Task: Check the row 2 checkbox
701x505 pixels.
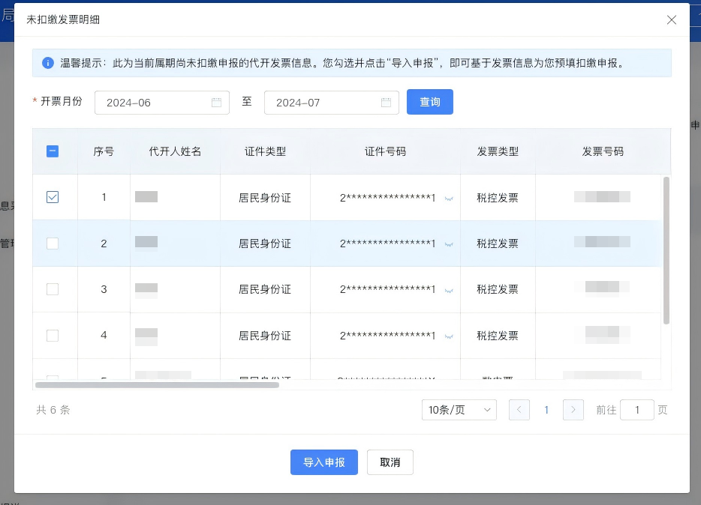Action: [53, 244]
